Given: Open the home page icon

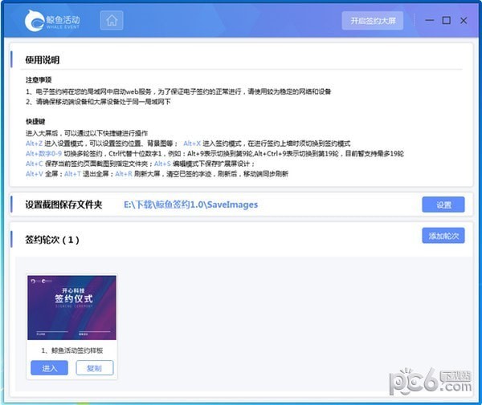Looking at the screenshot, I should pyautogui.click(x=112, y=21).
